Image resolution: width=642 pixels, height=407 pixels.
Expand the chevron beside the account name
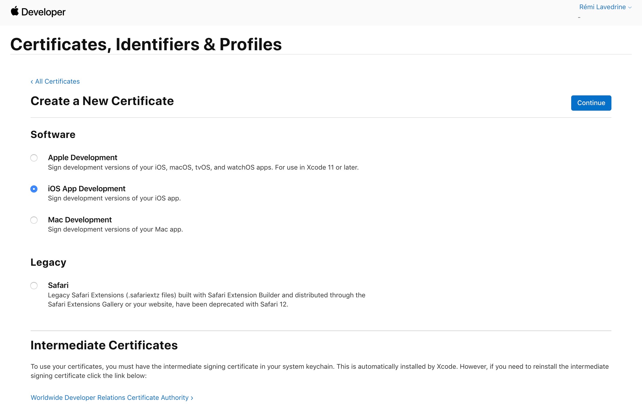630,7
